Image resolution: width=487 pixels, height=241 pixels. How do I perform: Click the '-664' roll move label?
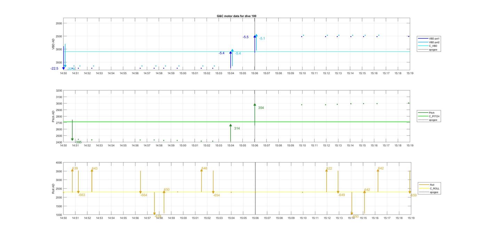(x=144, y=195)
